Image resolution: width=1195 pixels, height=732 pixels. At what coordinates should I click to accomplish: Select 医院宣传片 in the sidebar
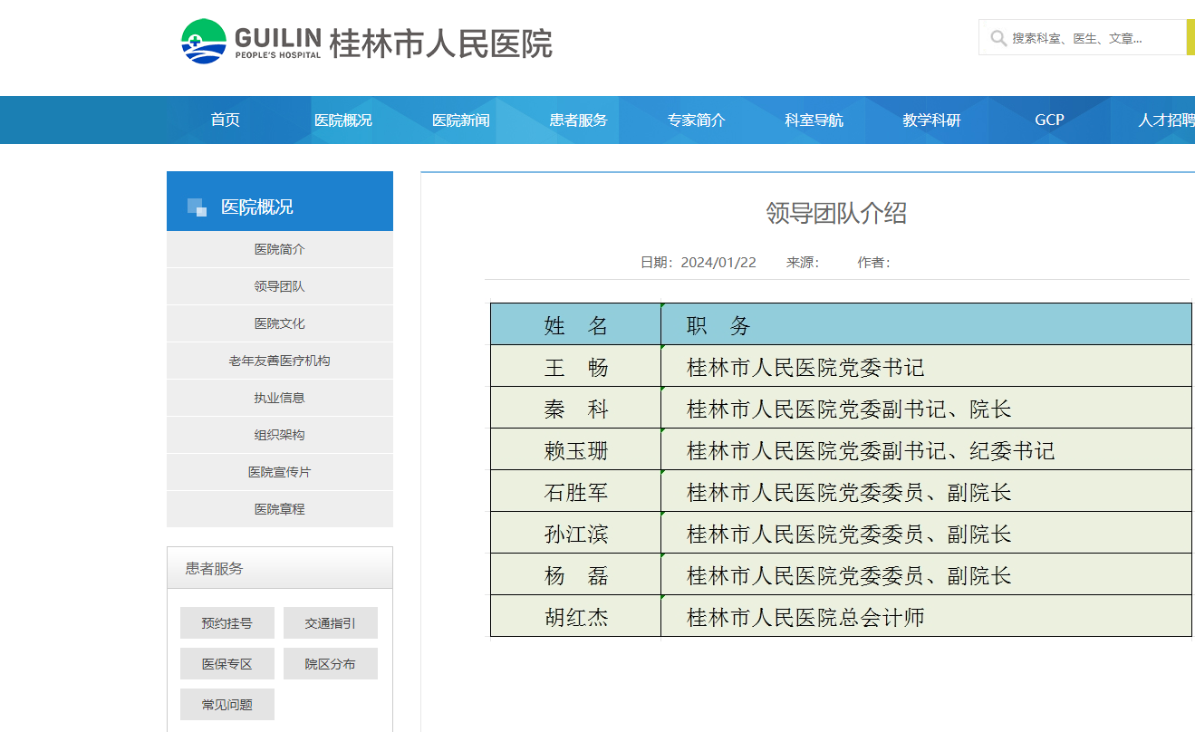point(280,472)
